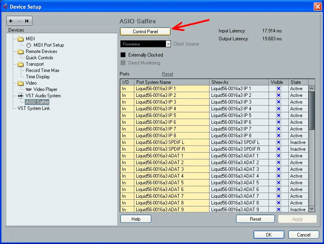Click the Video folder icon
Viewport: 324px width, 244px height.
21,83
